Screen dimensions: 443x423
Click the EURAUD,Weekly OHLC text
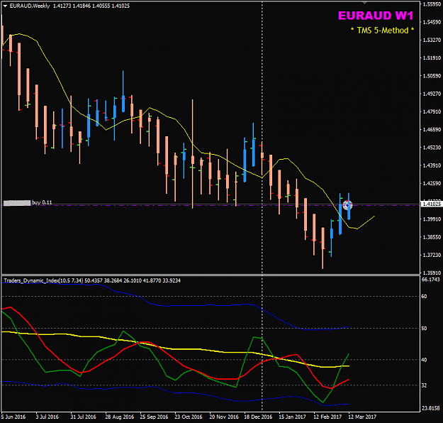coord(69,6)
